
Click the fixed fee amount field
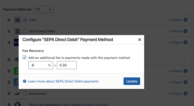click(x=67, y=65)
